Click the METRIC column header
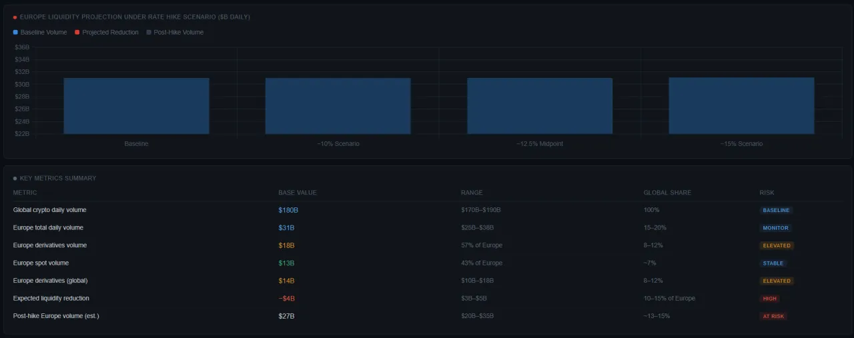 tap(25, 193)
